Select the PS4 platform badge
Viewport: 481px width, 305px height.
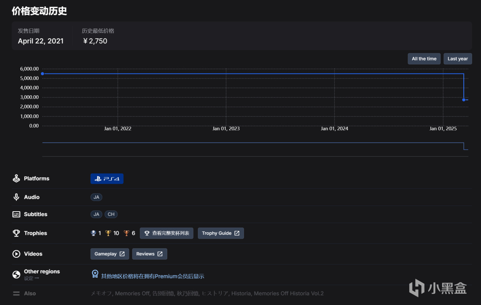(107, 179)
